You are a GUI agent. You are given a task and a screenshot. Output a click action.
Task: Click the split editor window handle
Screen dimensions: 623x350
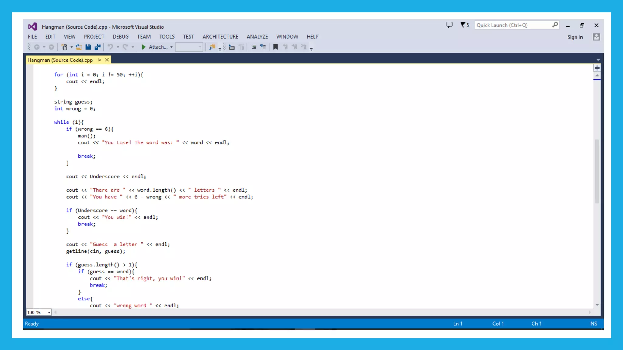pos(597,68)
